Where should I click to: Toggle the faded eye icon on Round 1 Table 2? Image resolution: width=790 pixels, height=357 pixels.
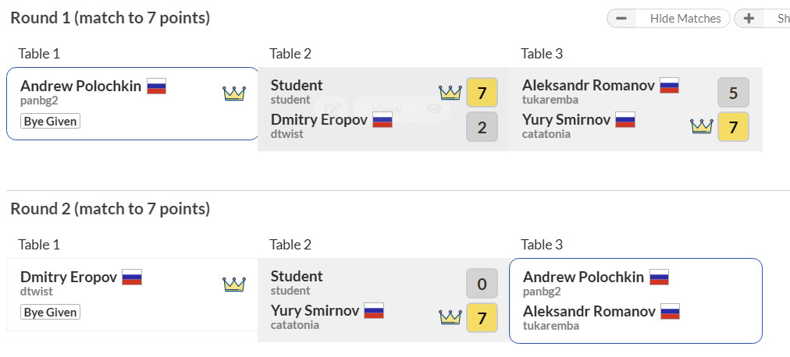point(434,109)
